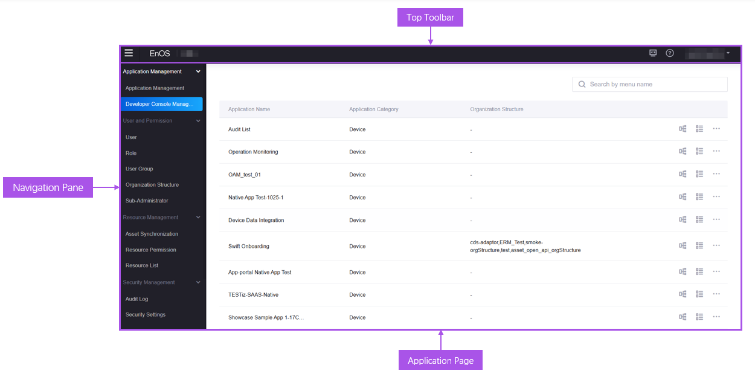Image resolution: width=755 pixels, height=379 pixels.
Task: Click the Showcase Sample App application name
Action: [266, 317]
